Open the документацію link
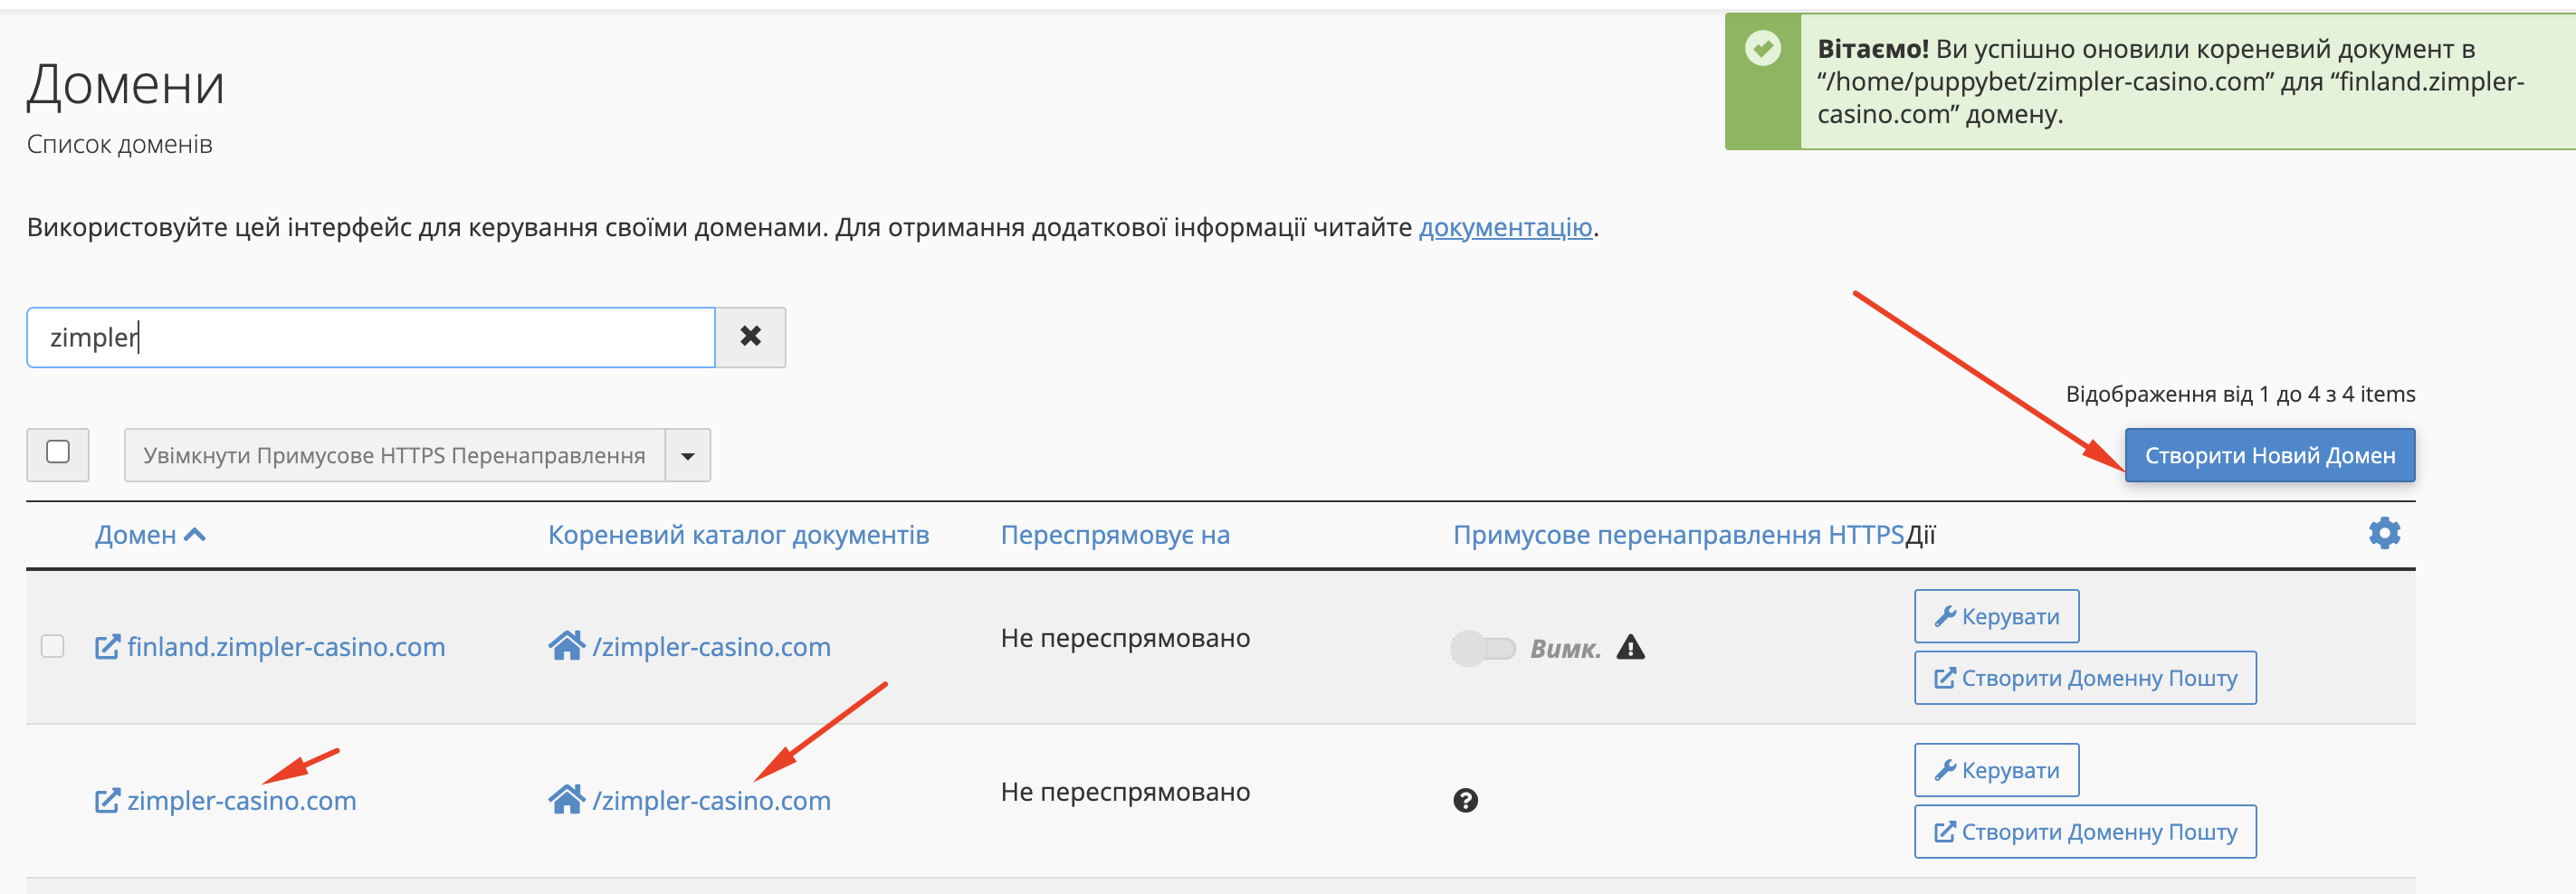 click(1505, 227)
